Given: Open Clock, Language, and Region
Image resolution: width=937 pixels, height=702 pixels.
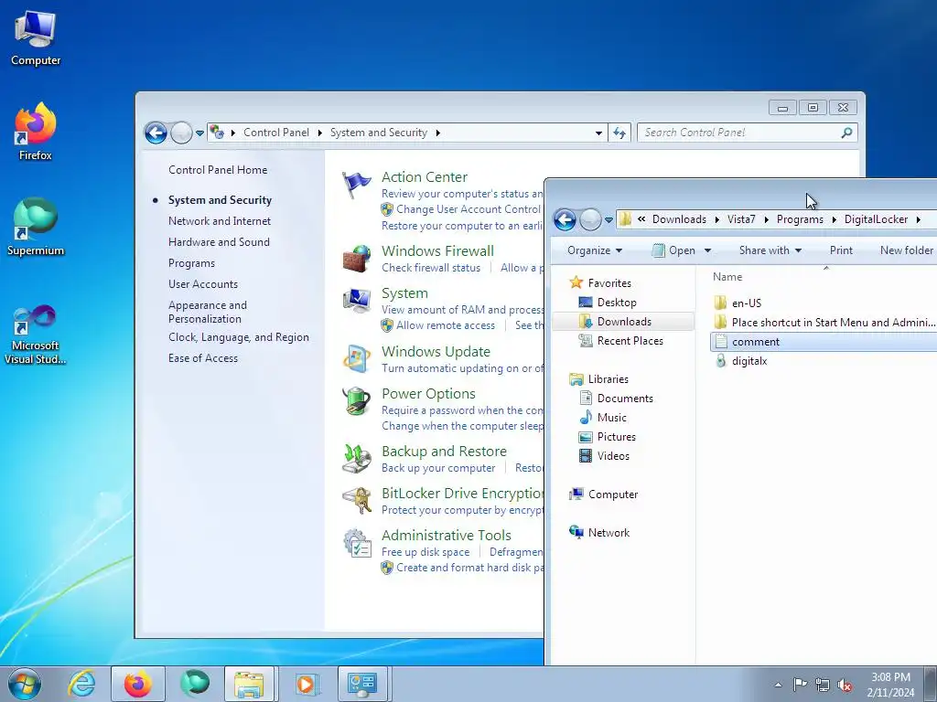Looking at the screenshot, I should (x=239, y=337).
